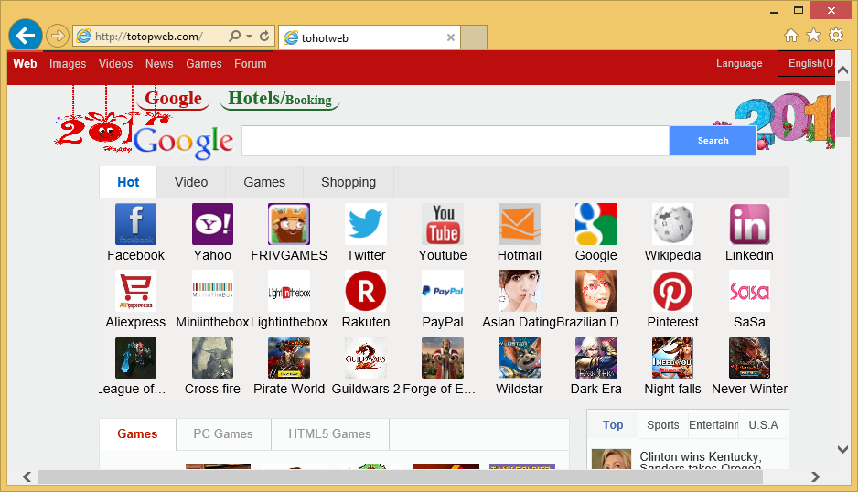Click the Twitter bird icon
The image size is (858, 492).
point(366,224)
